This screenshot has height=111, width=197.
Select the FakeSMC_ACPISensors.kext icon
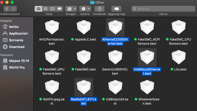pyautogui.click(x=147, y=27)
